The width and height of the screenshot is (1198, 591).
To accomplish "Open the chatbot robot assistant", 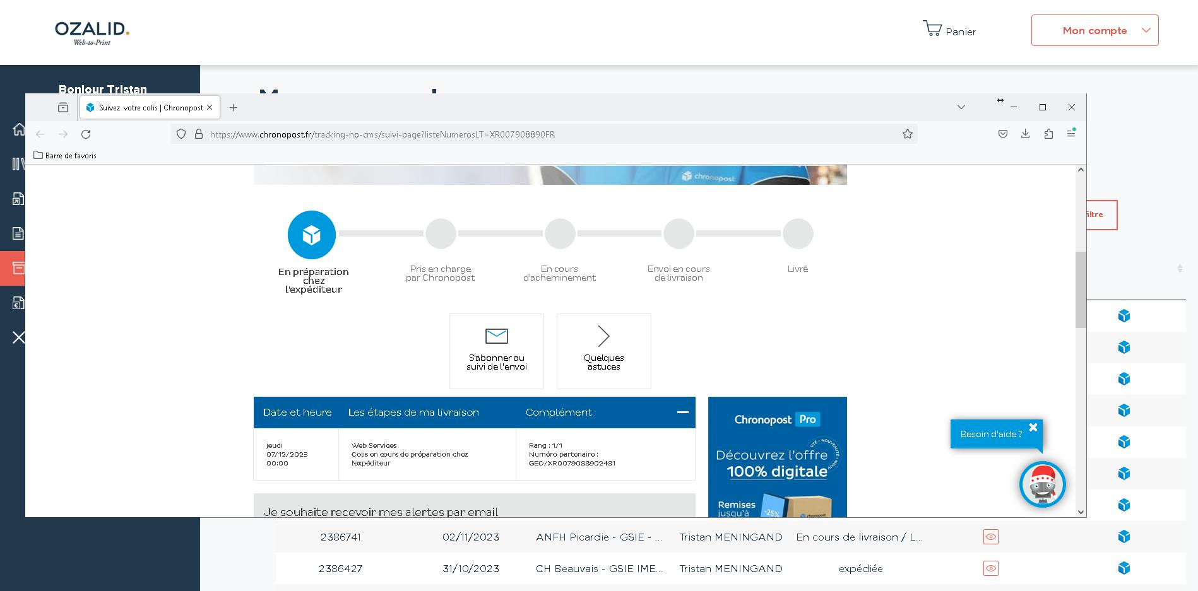I will (x=1043, y=484).
